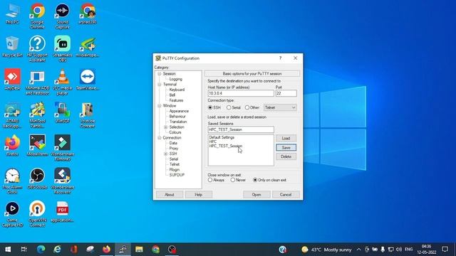This screenshot has height=256, width=456.
Task: Click the Cancel button
Action: (x=286, y=194)
